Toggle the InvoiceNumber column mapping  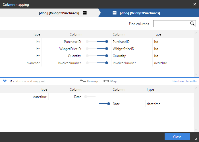click(97, 63)
